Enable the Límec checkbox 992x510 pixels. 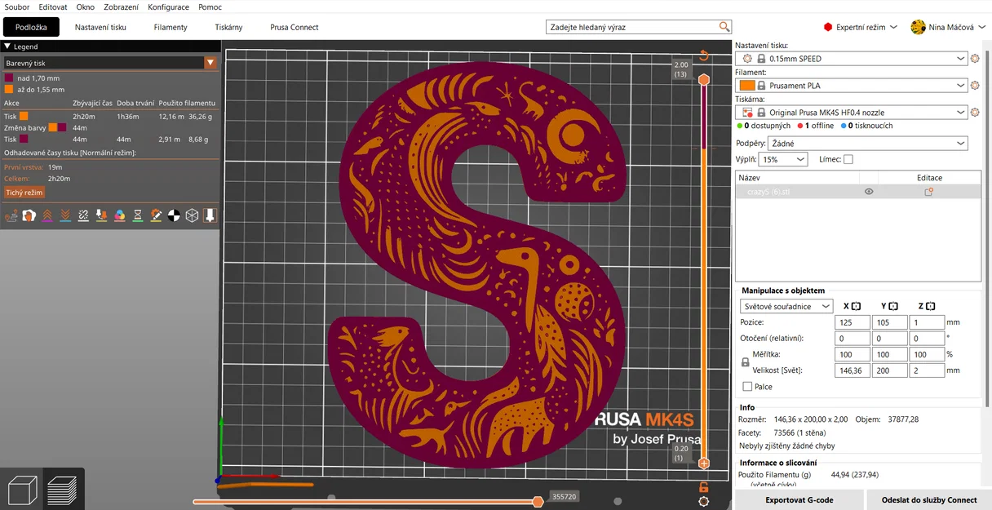click(x=848, y=159)
